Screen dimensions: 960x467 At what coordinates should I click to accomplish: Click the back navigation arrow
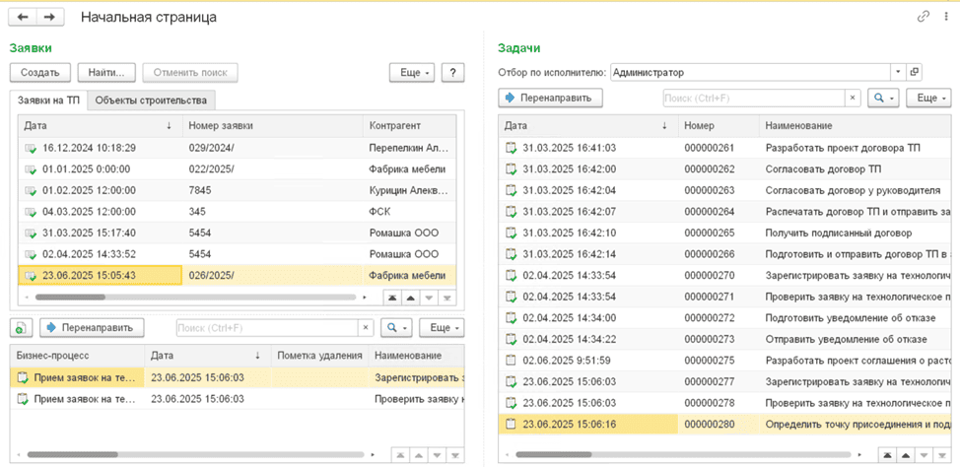22,17
